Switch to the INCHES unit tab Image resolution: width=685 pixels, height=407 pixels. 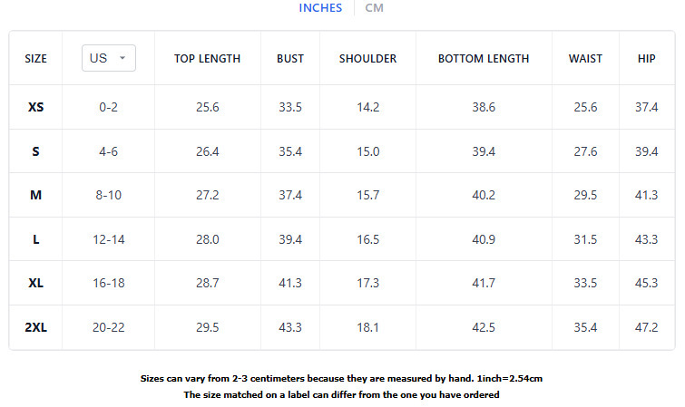[320, 8]
